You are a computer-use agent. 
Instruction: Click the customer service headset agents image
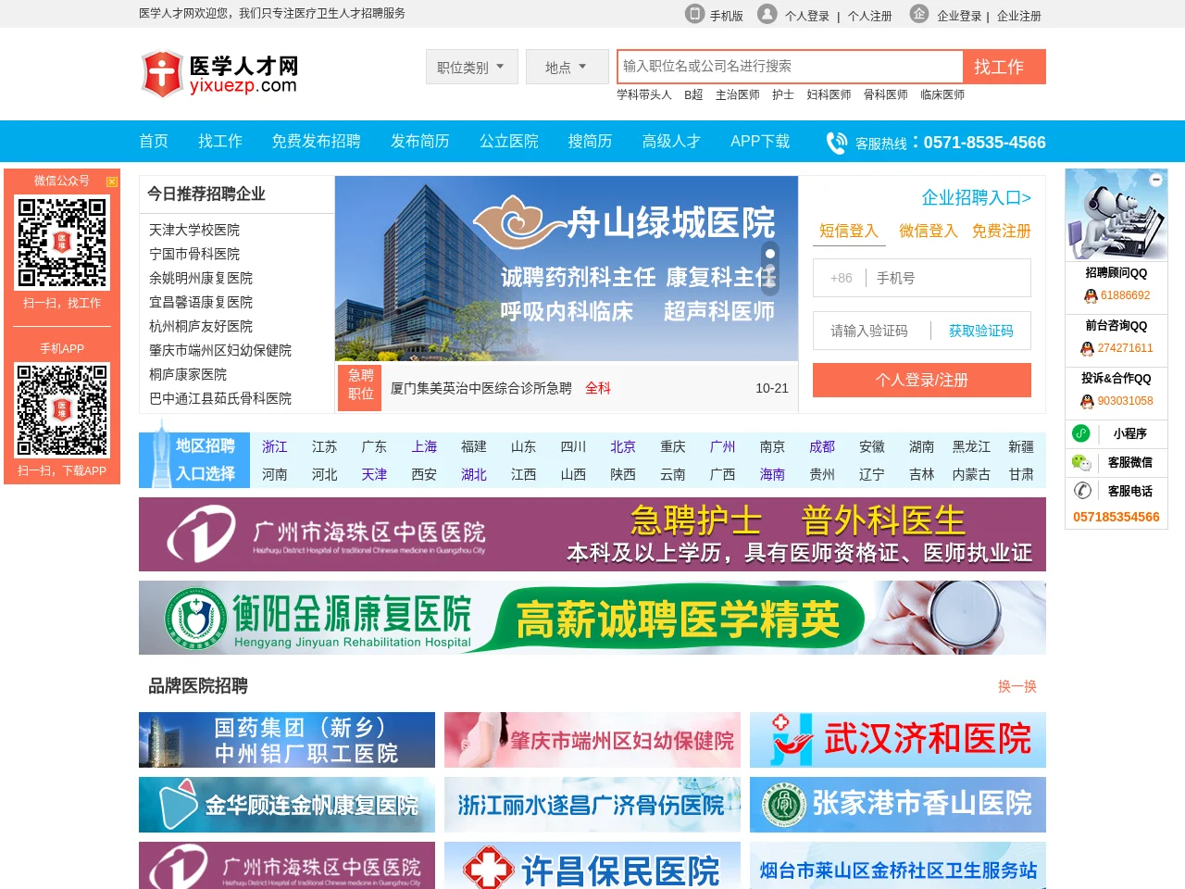tap(1116, 216)
